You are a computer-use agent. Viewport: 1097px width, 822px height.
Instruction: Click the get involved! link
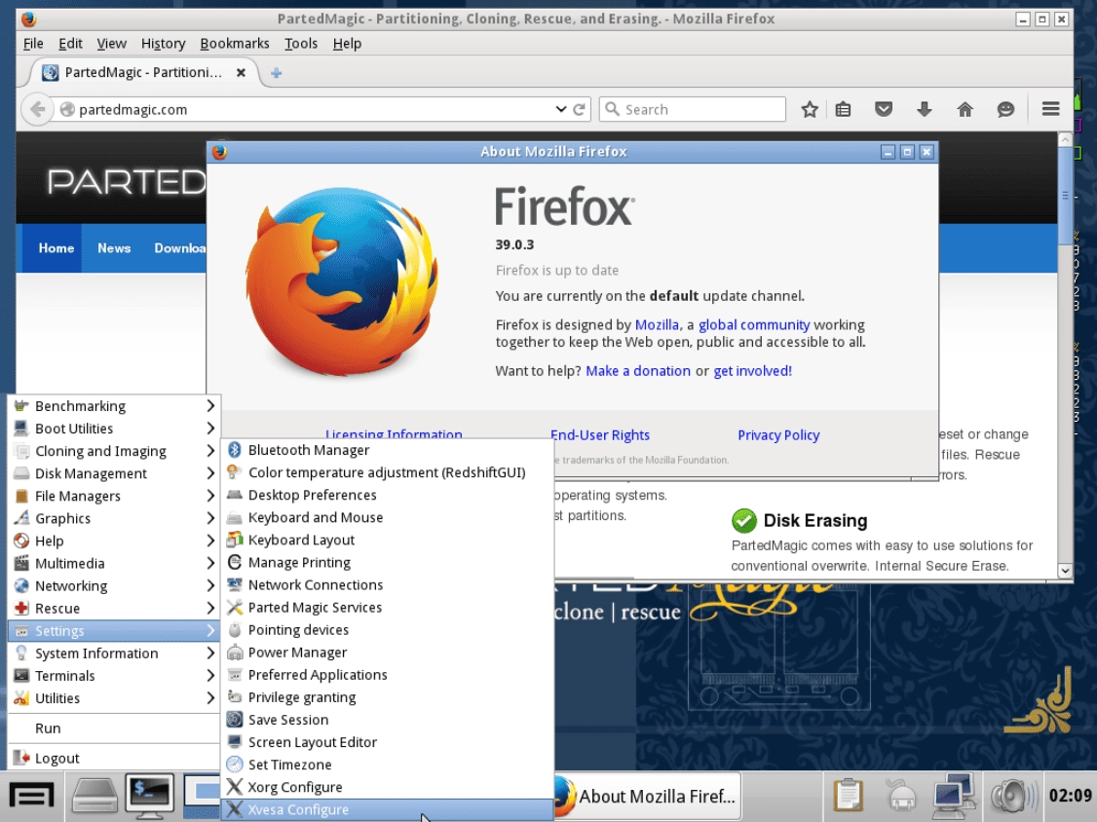pyautogui.click(x=753, y=371)
